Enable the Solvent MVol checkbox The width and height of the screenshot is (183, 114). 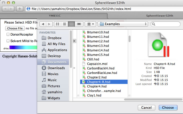[8, 41]
